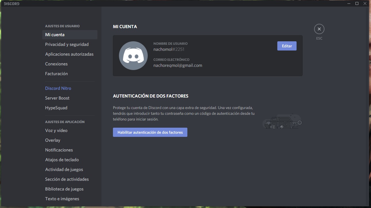
Task: Minimize the Discord window
Action: [349, 3]
